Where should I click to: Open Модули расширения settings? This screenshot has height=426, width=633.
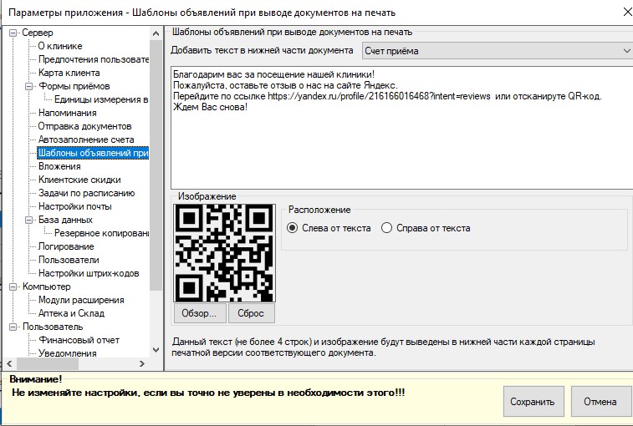81,300
